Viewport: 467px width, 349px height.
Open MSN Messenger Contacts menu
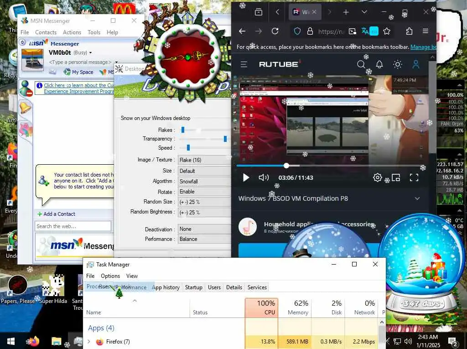pos(46,32)
